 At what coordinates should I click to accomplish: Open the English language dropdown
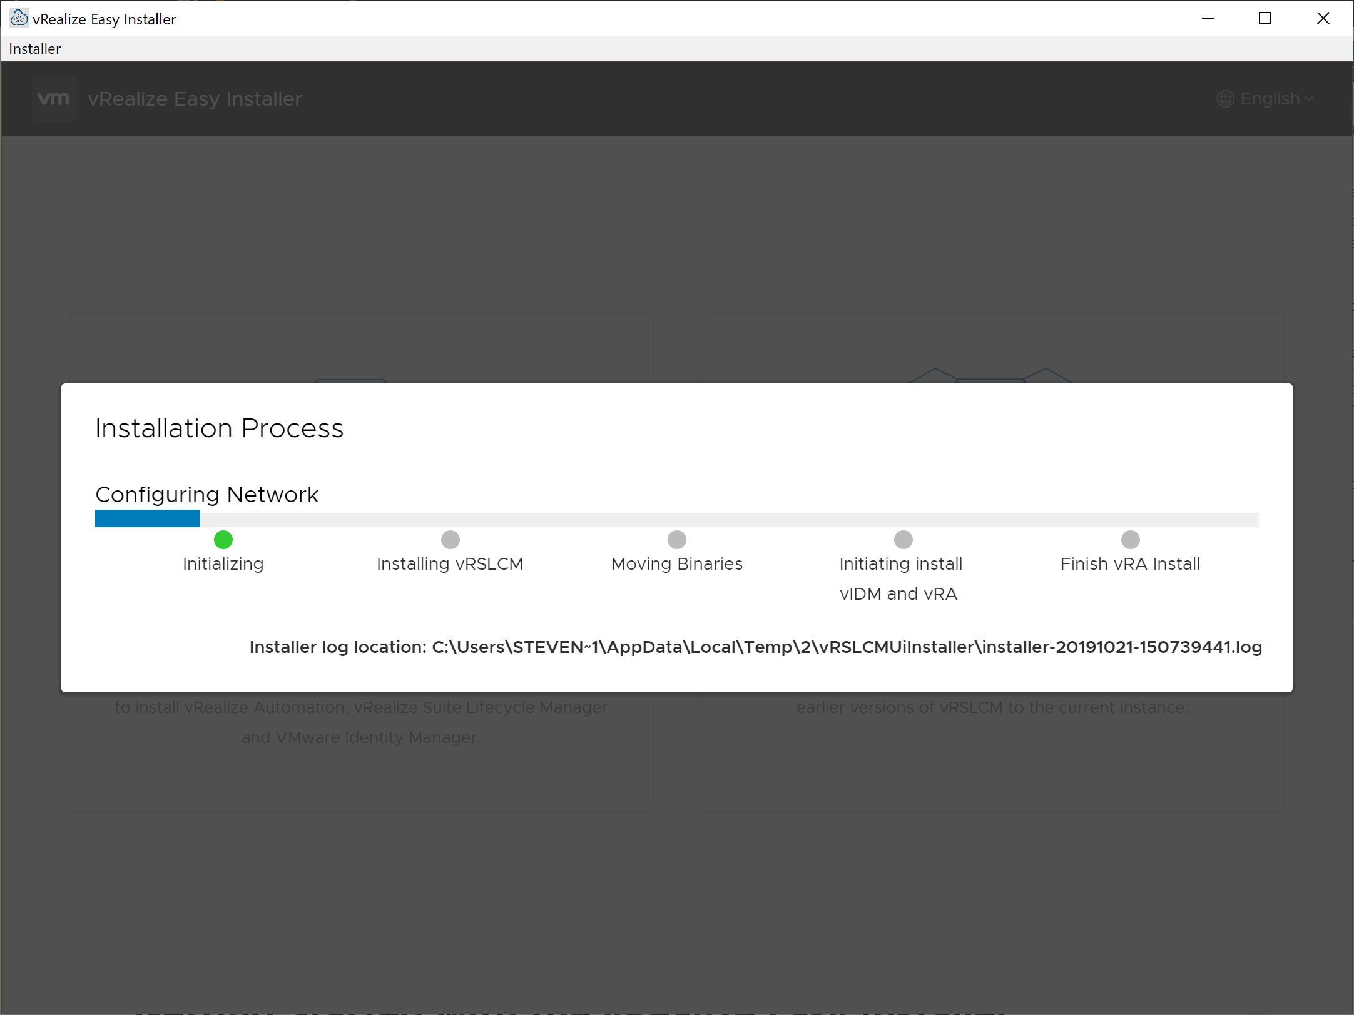pyautogui.click(x=1270, y=99)
